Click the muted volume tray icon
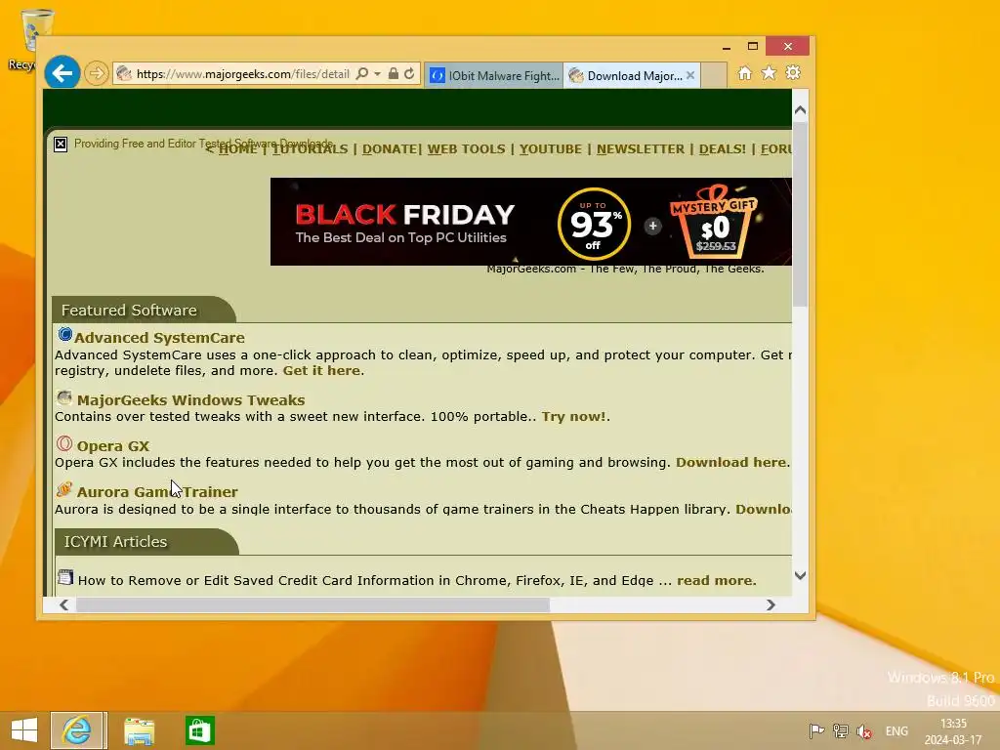Image resolution: width=1000 pixels, height=750 pixels. click(864, 730)
